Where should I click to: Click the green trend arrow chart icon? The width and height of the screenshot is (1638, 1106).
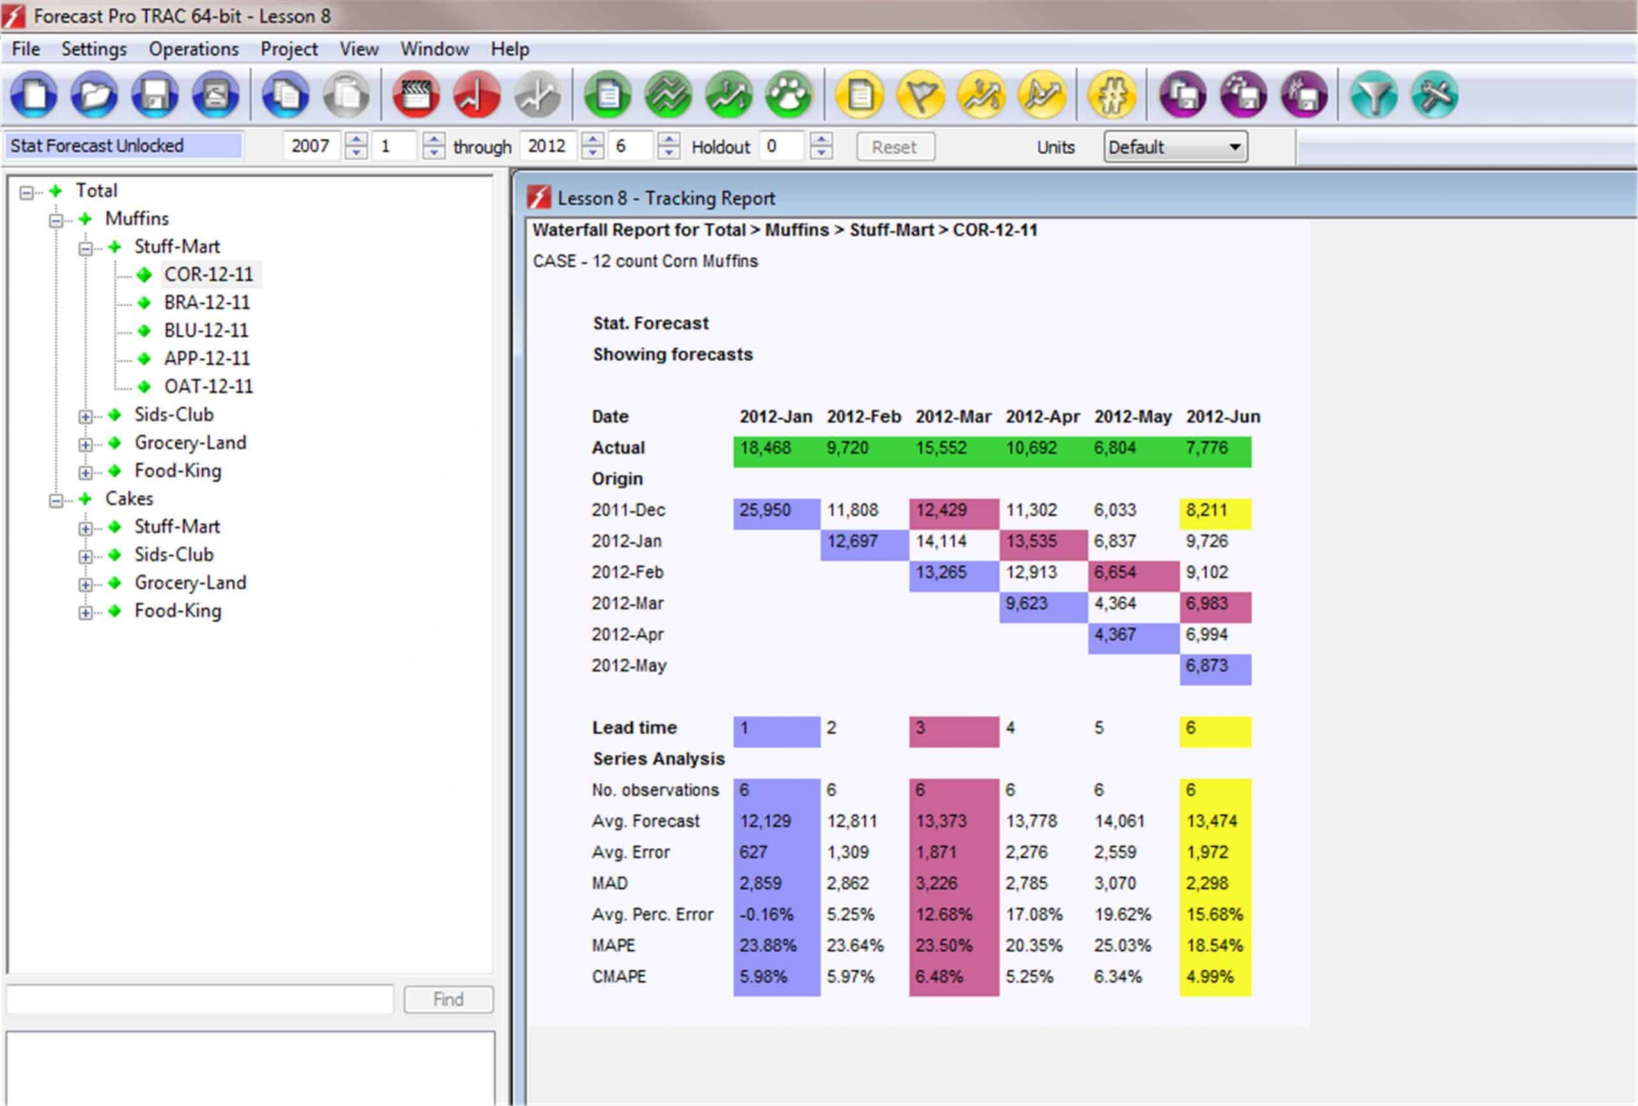tap(729, 95)
